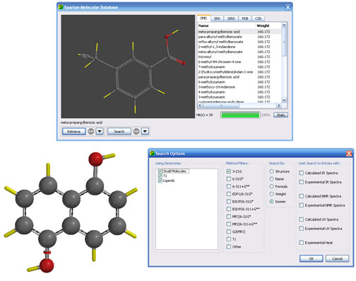Close the Spartan Molecular Database window
Image resolution: width=356 pixels, height=281 pixels.
coord(287,7)
